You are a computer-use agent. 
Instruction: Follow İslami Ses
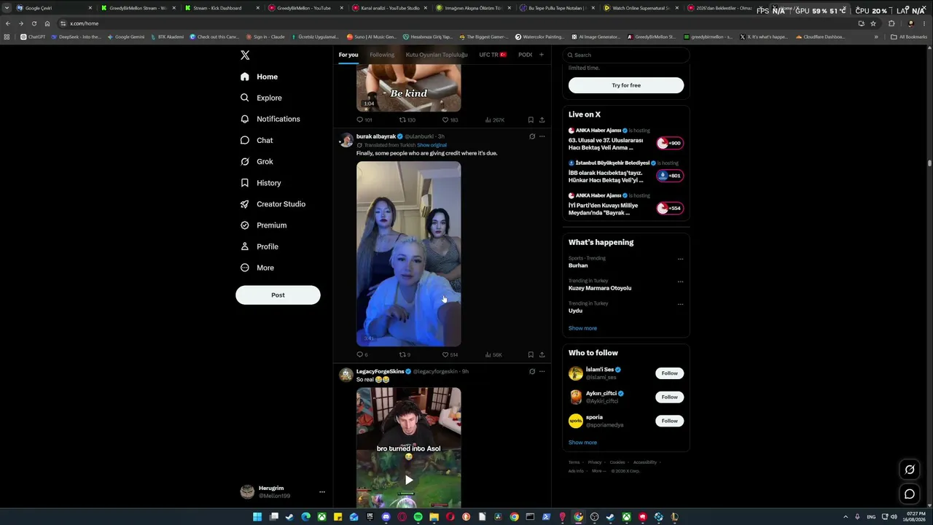pyautogui.click(x=669, y=373)
